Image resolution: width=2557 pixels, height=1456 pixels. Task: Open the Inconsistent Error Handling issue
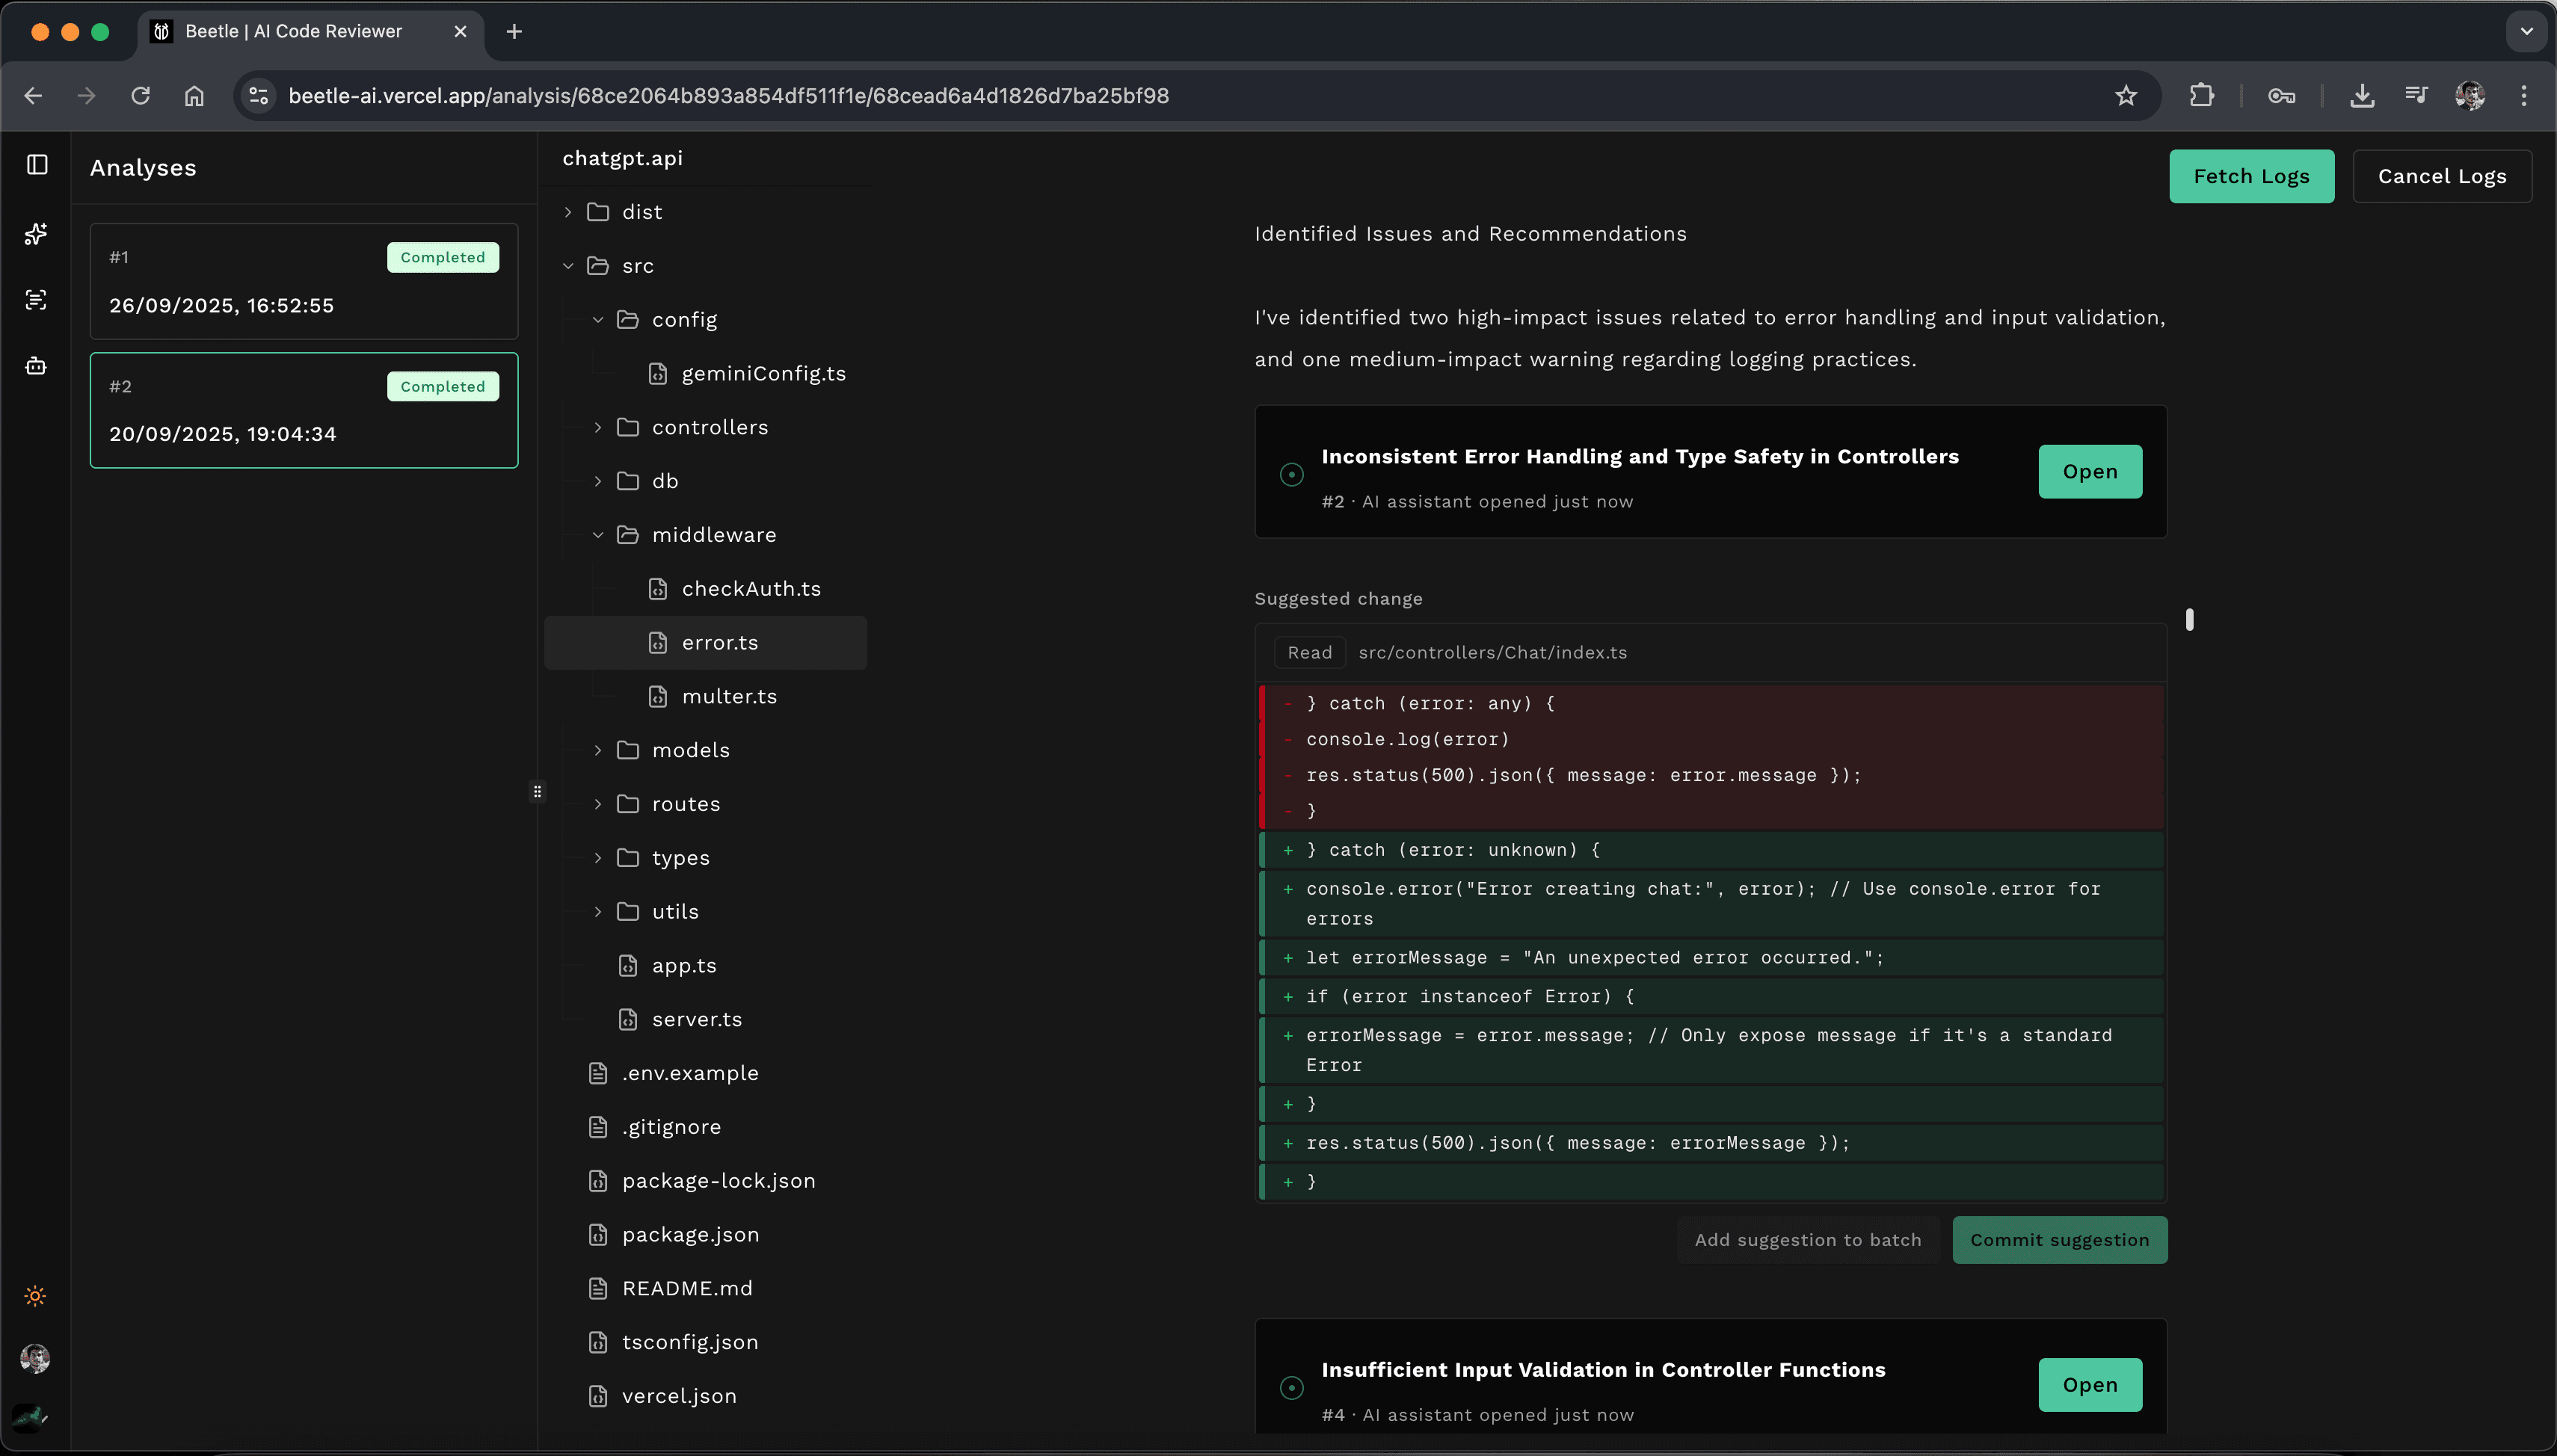point(2090,472)
